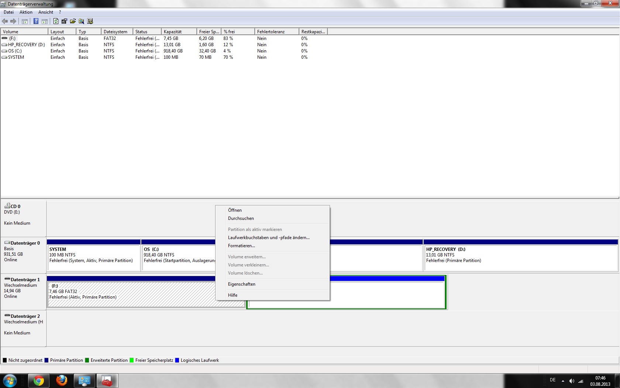Choose Durchsuchen from context menu

click(x=272, y=218)
